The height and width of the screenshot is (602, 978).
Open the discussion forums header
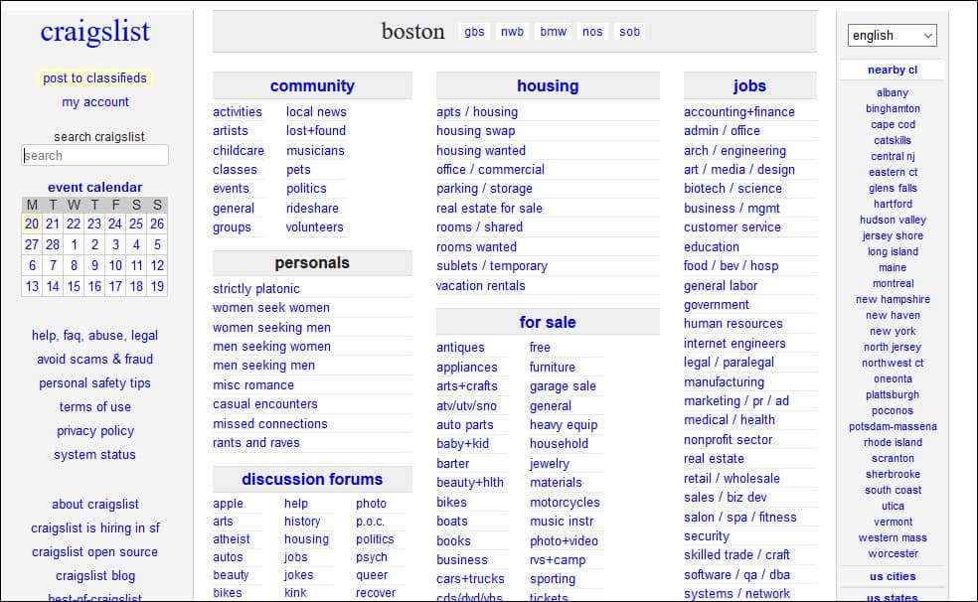[x=312, y=479]
